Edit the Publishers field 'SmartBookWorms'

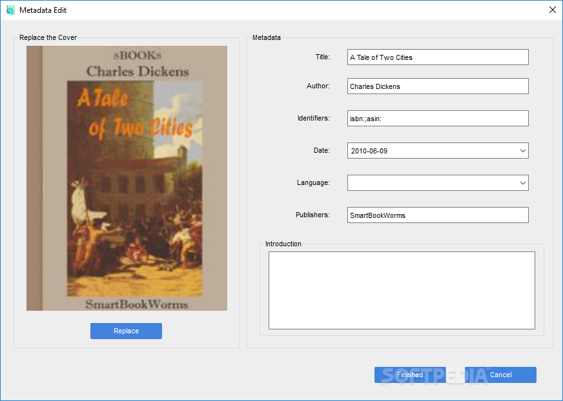pyautogui.click(x=438, y=215)
